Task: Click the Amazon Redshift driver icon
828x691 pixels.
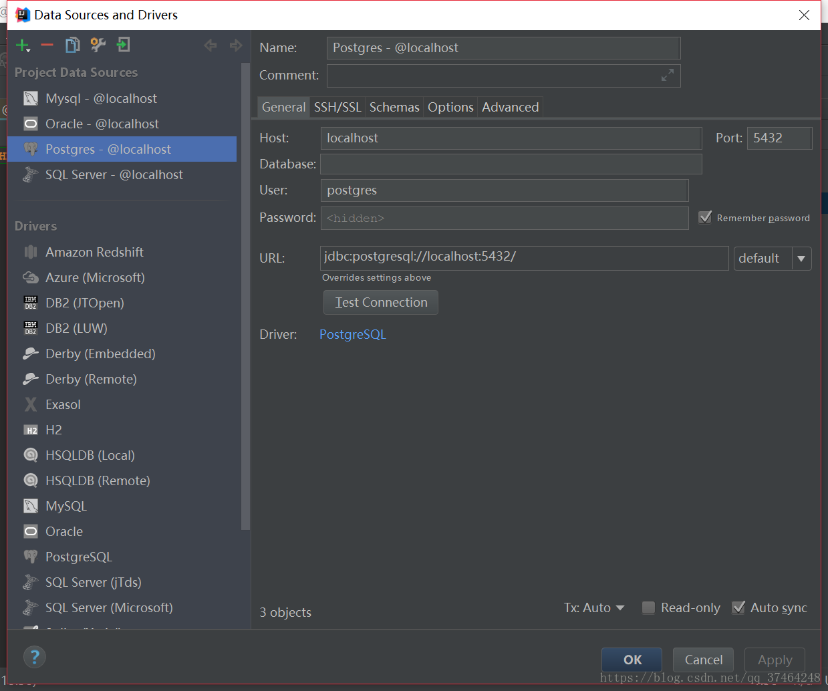Action: [x=31, y=252]
